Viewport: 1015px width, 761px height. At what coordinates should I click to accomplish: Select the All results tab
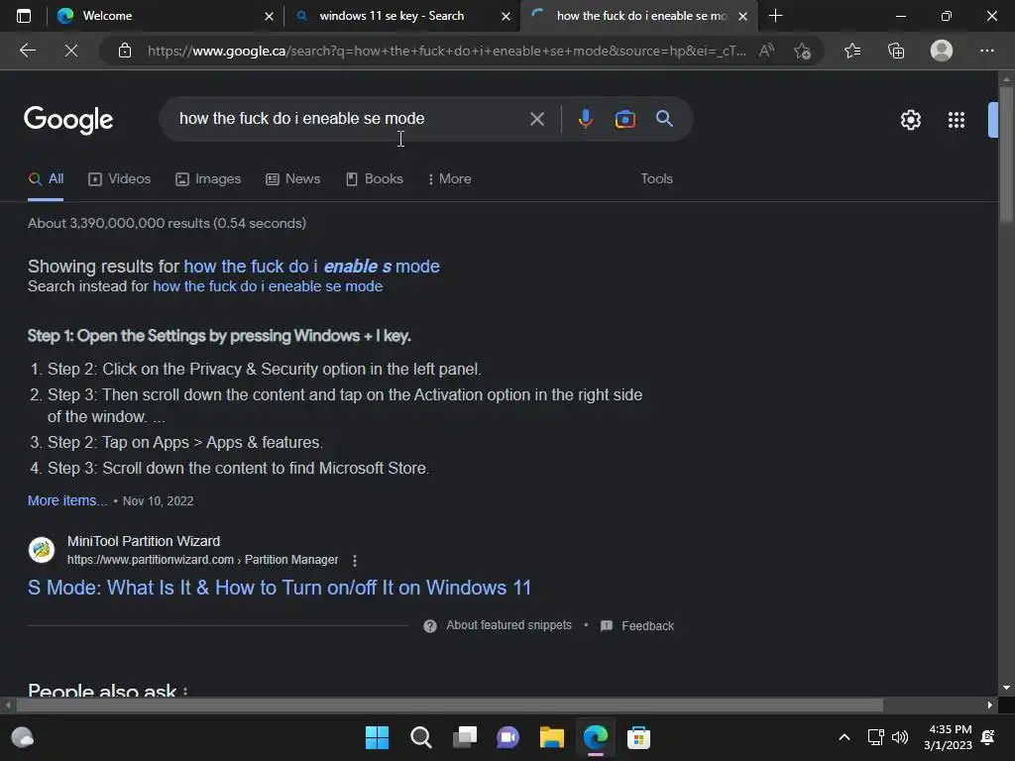[x=46, y=179]
